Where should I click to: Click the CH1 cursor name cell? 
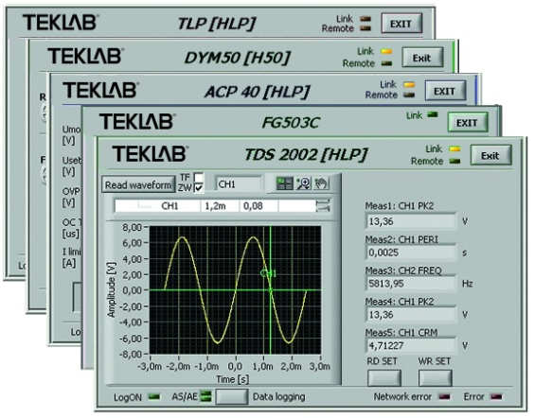point(157,206)
